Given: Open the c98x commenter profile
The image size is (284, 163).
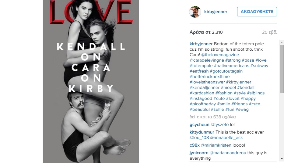Looking at the screenshot, I should [195, 145].
